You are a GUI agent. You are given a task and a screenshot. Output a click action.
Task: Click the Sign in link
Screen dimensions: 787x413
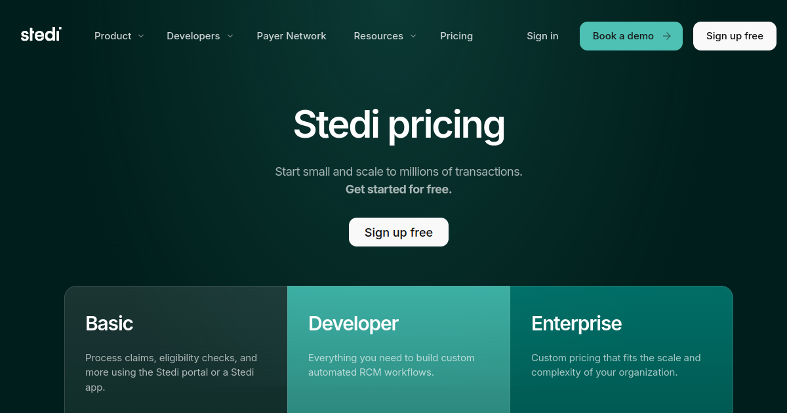[x=542, y=36]
